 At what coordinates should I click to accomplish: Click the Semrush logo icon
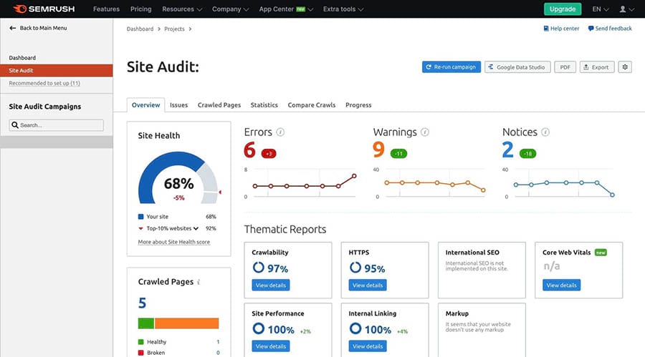pyautogui.click(x=20, y=9)
